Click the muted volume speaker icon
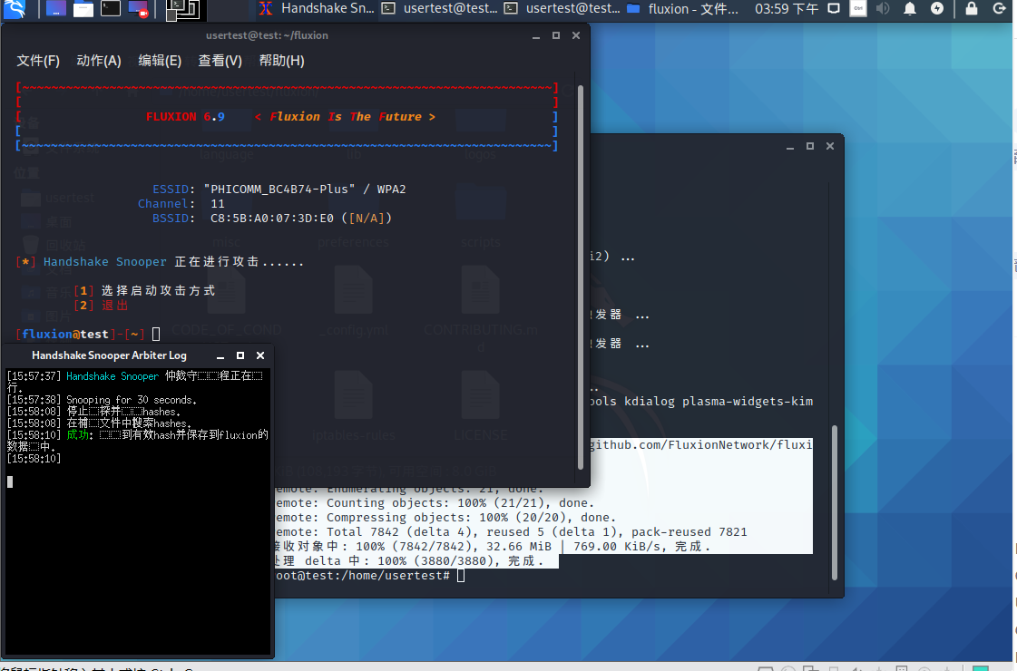The height and width of the screenshot is (671, 1017). point(883,8)
